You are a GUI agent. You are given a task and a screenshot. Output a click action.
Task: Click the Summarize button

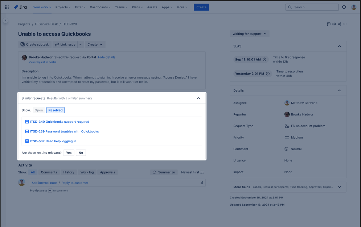click(x=164, y=172)
